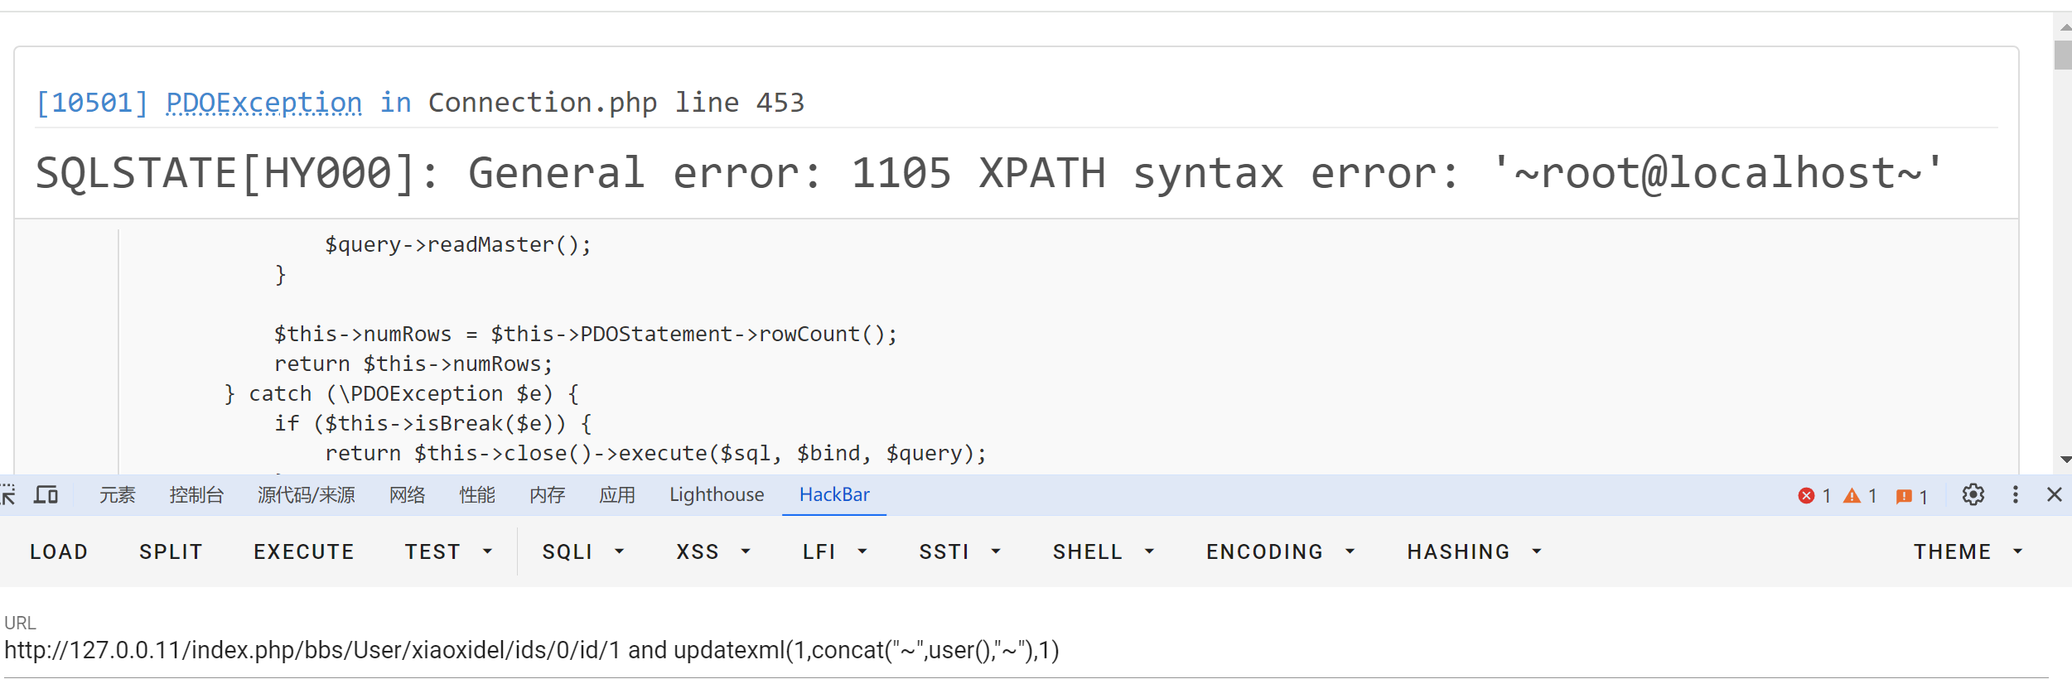Expand the TEST dropdown
The image size is (2072, 679).
[448, 552]
